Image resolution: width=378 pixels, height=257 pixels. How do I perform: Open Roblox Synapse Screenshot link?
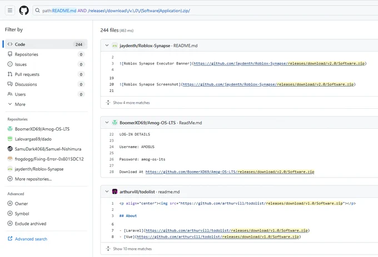[268, 84]
